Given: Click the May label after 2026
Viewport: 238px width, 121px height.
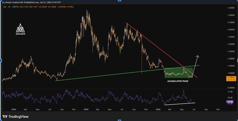Looking at the screenshot, I should click(182, 109).
